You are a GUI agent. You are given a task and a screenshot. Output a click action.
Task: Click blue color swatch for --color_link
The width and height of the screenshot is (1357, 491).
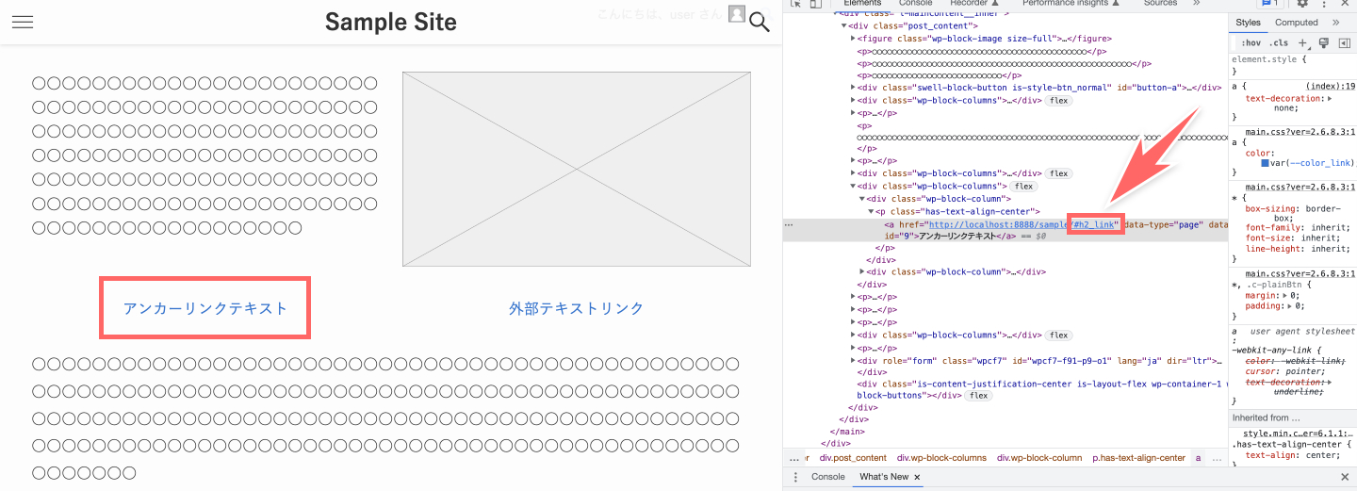pyautogui.click(x=1266, y=163)
